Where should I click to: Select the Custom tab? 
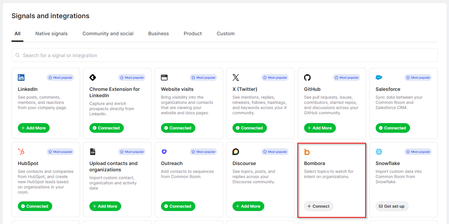(x=226, y=33)
